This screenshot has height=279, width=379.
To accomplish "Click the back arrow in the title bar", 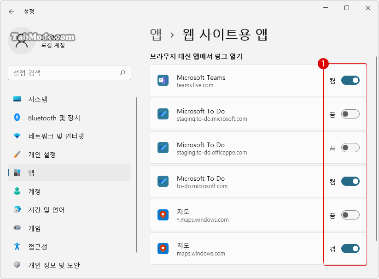I will [12, 12].
